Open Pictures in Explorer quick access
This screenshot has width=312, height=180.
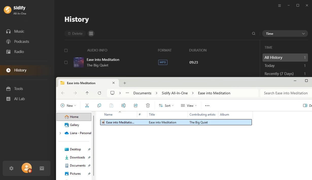tap(75, 174)
